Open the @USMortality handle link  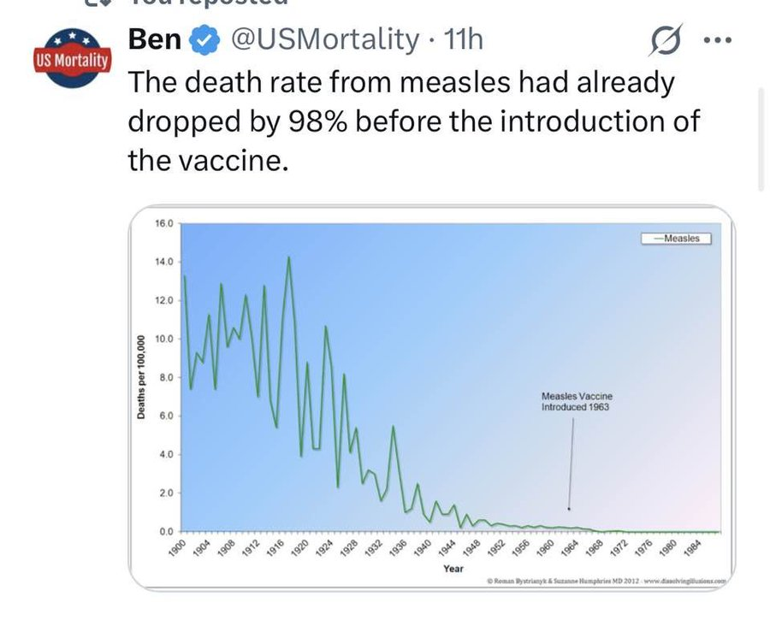click(x=322, y=39)
